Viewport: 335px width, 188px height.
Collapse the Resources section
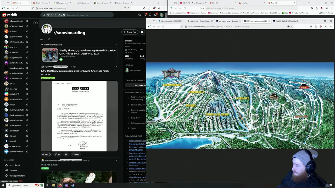click(x=28, y=160)
